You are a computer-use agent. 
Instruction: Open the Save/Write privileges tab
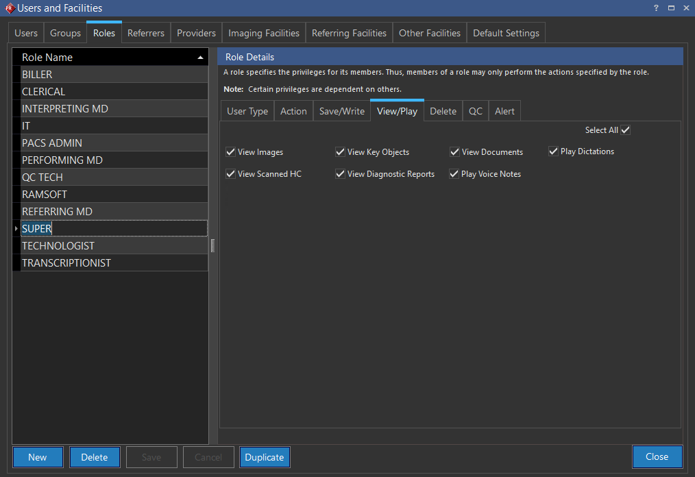click(342, 111)
